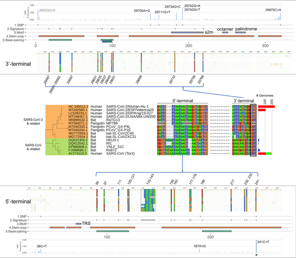Click the blue bar beside TRS label
Screen dimensions: 296x258
(79, 224)
